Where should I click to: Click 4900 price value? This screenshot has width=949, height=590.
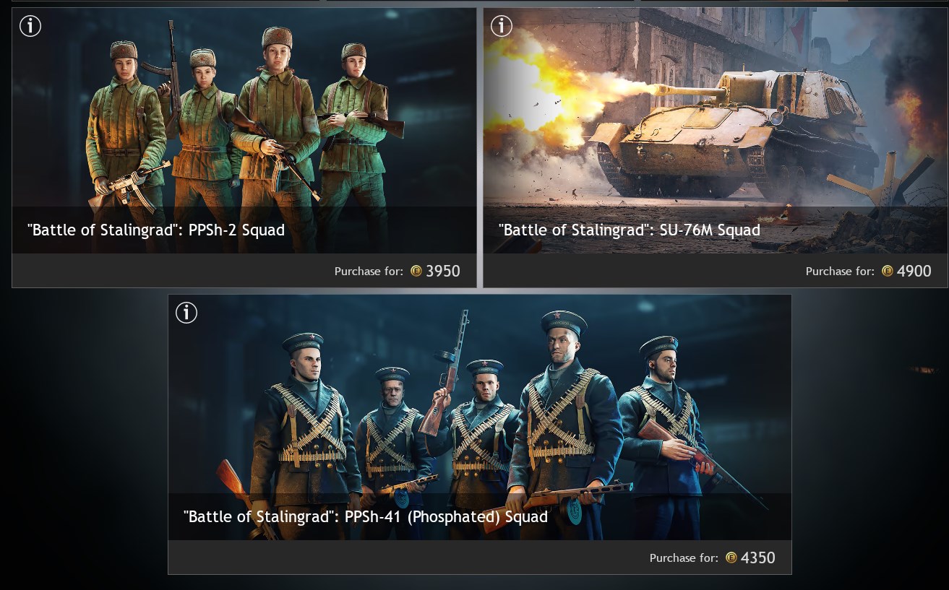point(914,272)
